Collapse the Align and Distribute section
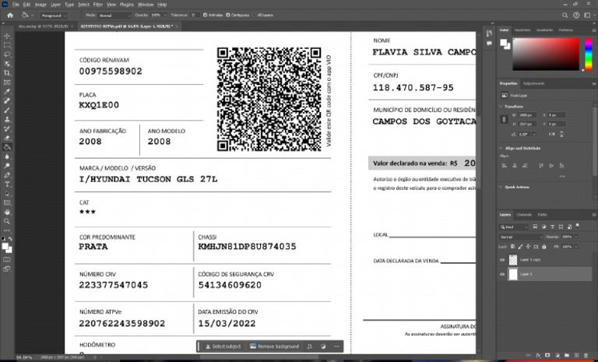 tap(501, 148)
